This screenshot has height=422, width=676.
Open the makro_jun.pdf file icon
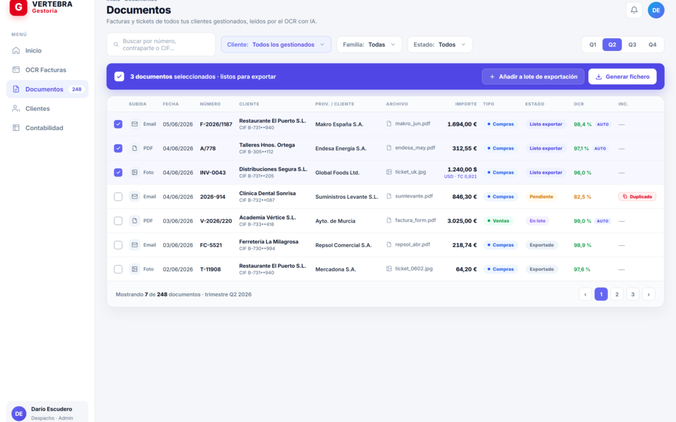389,124
